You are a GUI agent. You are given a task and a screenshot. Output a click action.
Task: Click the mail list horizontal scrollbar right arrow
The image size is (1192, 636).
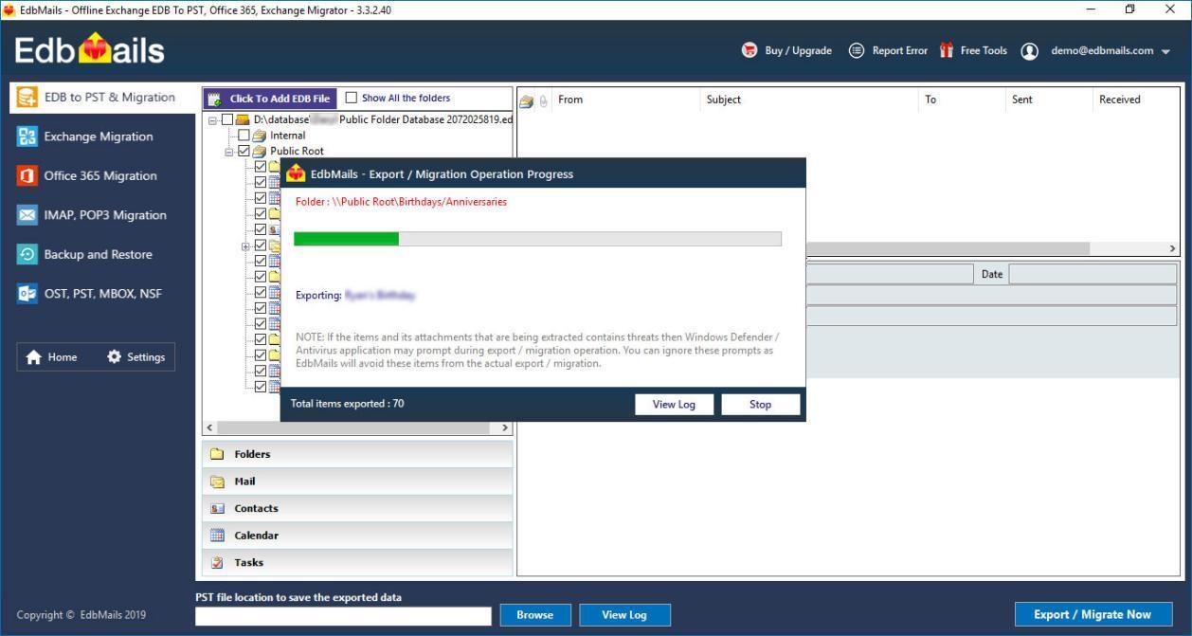[1173, 248]
